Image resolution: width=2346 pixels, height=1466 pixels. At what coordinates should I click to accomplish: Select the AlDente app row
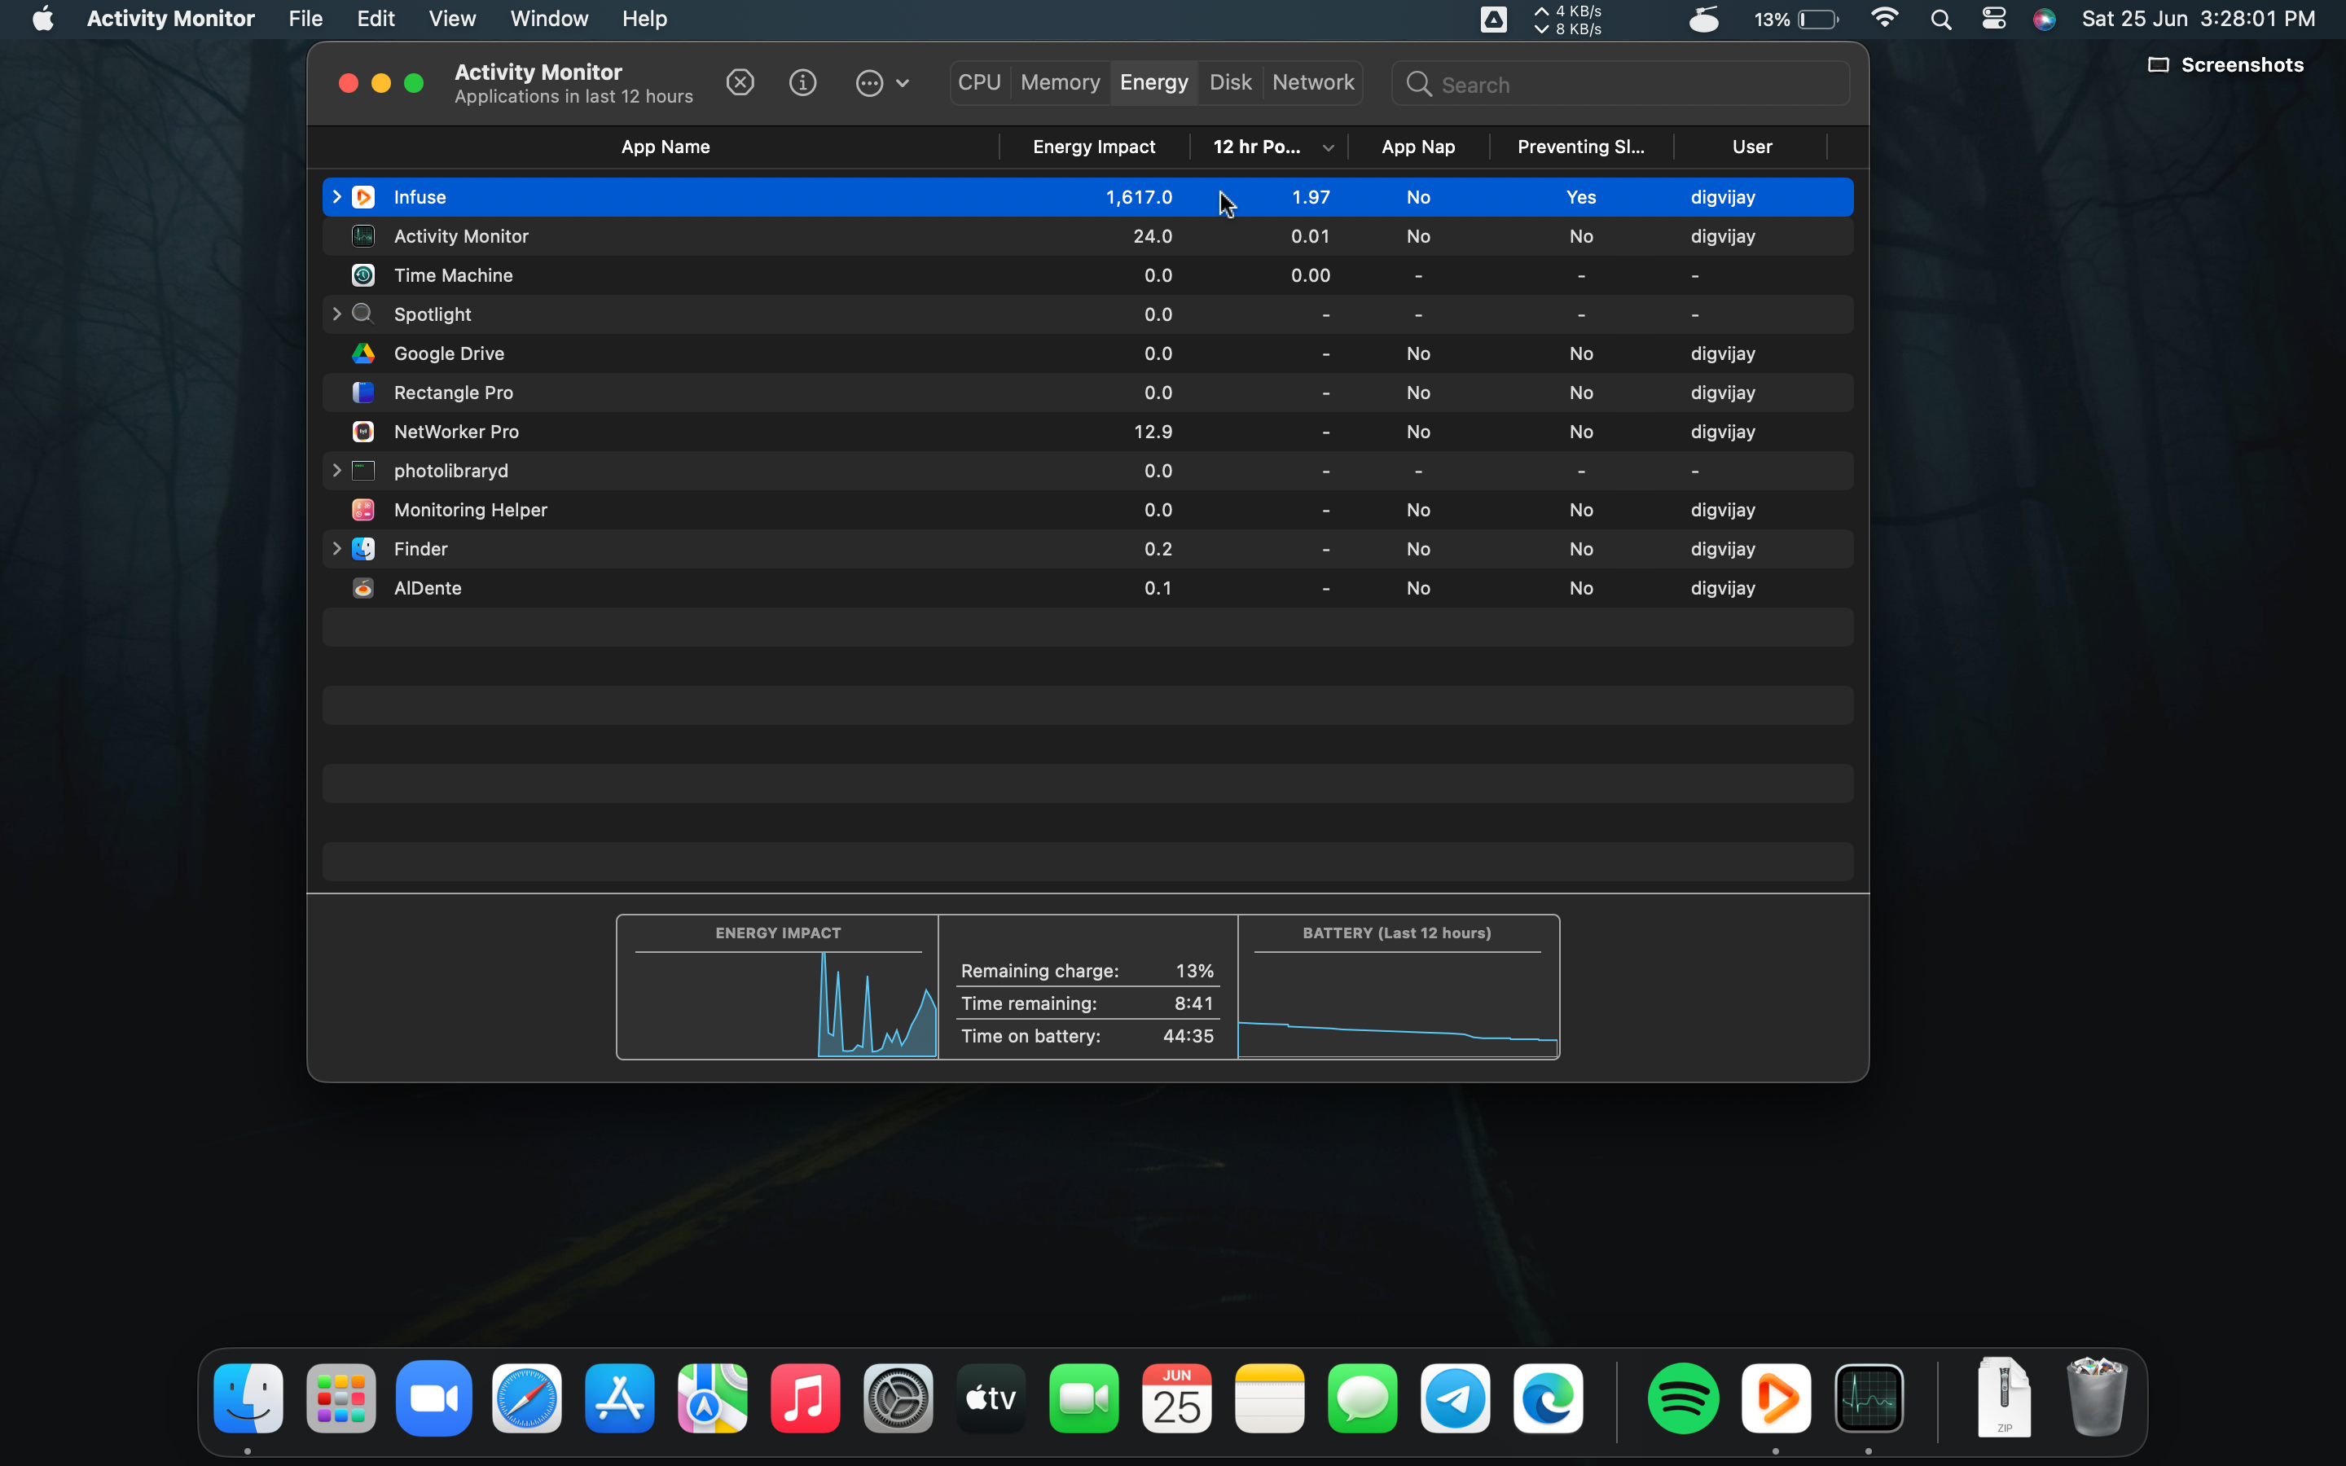point(427,589)
